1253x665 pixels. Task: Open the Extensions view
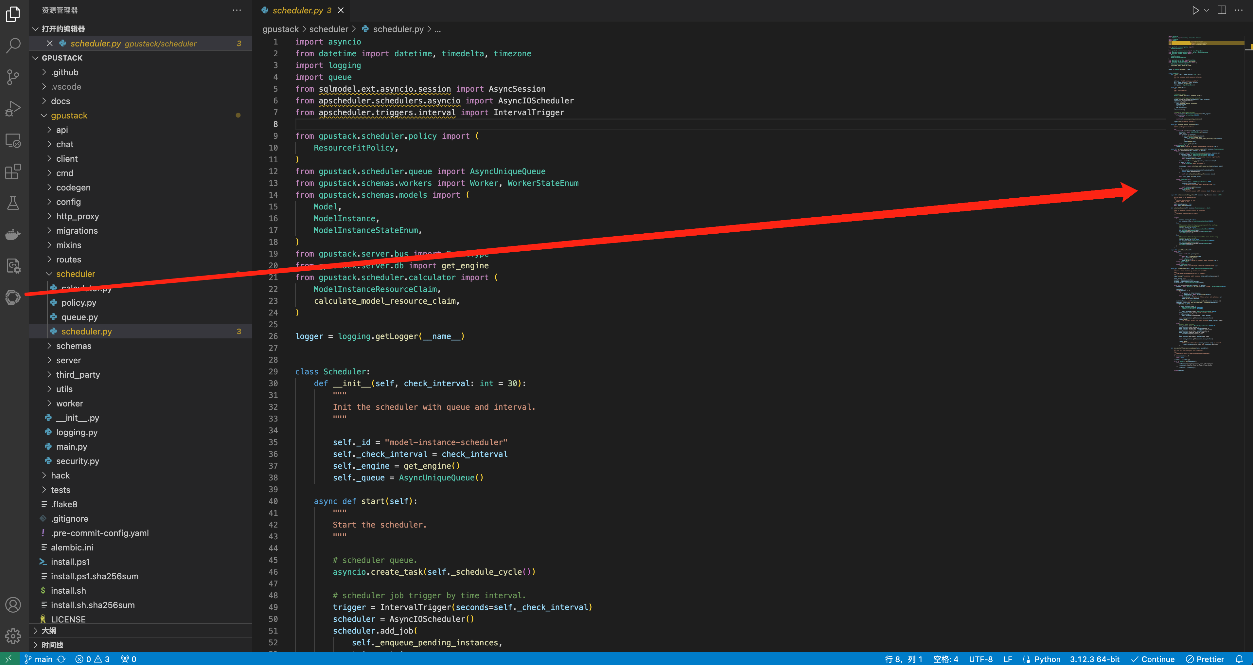tap(13, 172)
